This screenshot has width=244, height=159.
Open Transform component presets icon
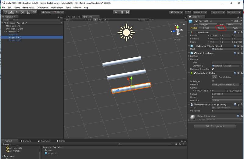239,32
